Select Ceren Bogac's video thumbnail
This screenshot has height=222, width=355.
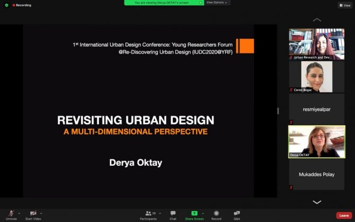(x=316, y=77)
